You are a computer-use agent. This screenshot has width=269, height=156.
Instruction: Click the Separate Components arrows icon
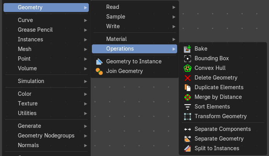[x=187, y=129]
